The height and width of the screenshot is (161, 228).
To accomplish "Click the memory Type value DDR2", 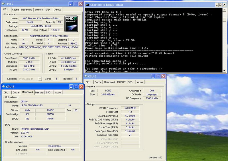I will tap(108, 91).
